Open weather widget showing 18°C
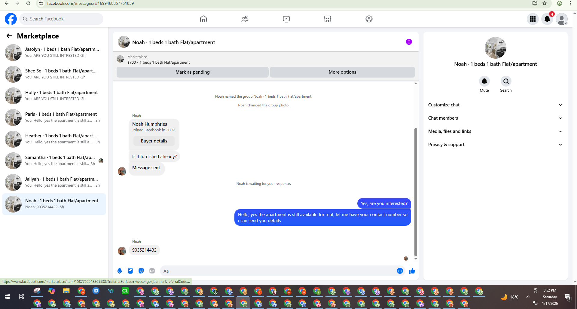The height and width of the screenshot is (309, 577). coord(510,297)
